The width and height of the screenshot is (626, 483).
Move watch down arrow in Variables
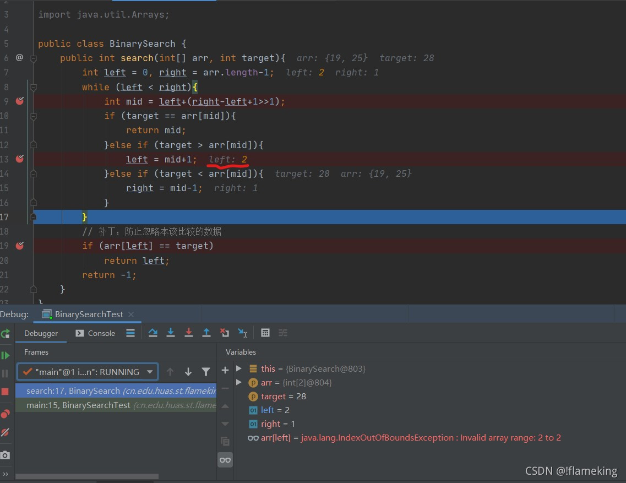[225, 424]
